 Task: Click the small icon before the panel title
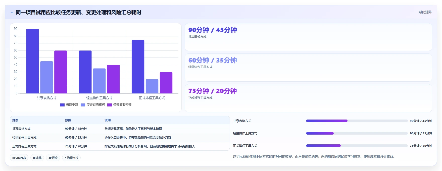tap(12, 13)
